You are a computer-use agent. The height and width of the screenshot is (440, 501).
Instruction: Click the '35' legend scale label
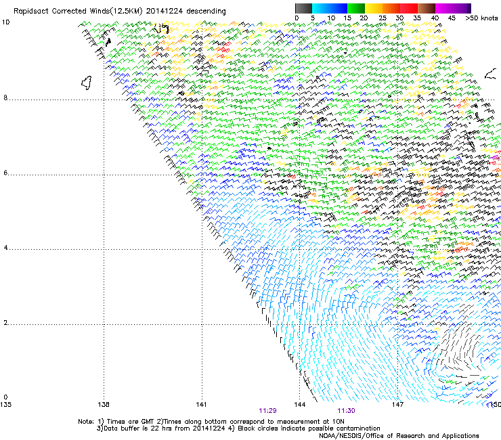click(x=417, y=18)
